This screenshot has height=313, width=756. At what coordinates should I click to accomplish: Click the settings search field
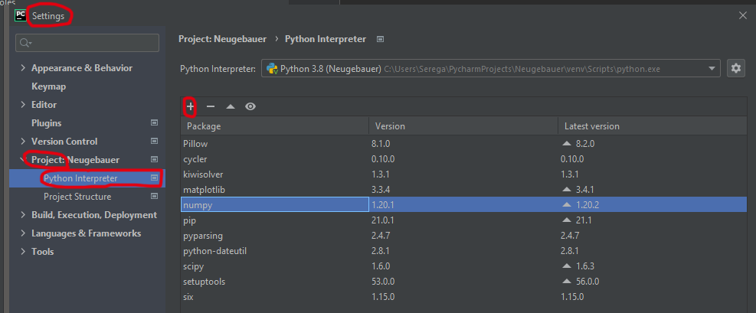pyautogui.click(x=88, y=43)
